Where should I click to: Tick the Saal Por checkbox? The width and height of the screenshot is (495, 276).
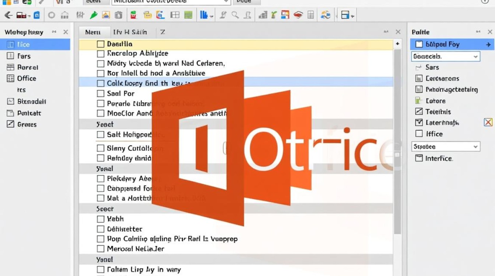pyautogui.click(x=101, y=93)
